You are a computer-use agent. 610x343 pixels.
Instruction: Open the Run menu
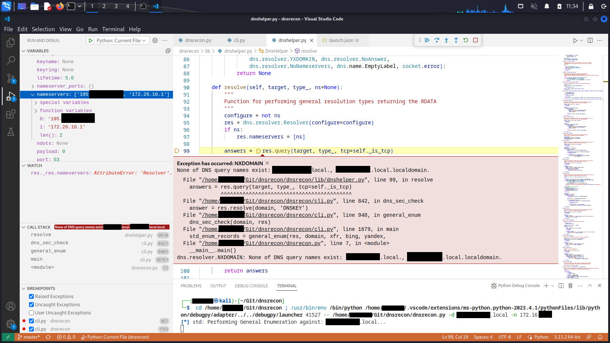(x=93, y=29)
